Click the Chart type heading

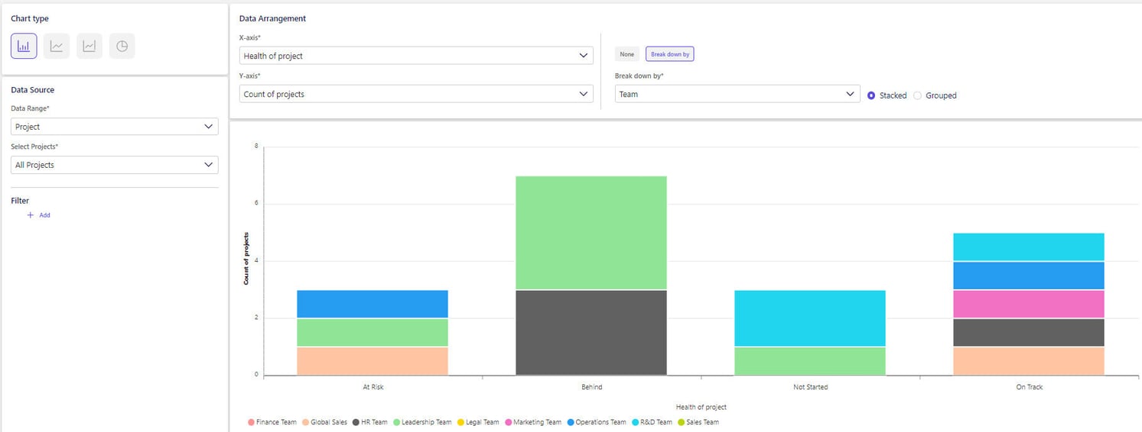click(30, 18)
